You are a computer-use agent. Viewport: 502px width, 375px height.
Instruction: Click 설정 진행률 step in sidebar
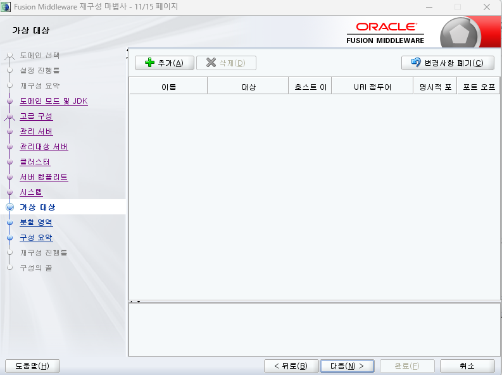pos(40,70)
